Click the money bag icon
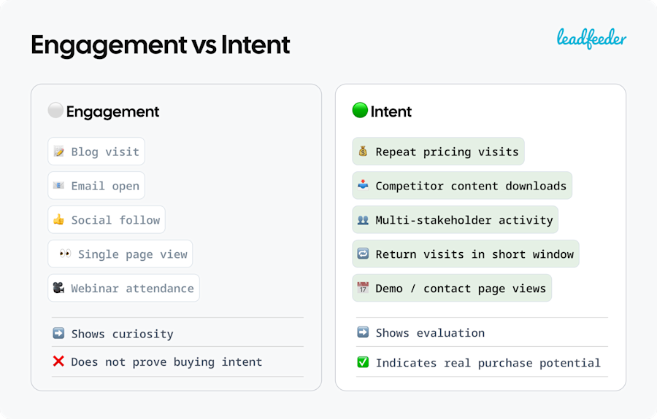This screenshot has width=657, height=419. pos(363,152)
